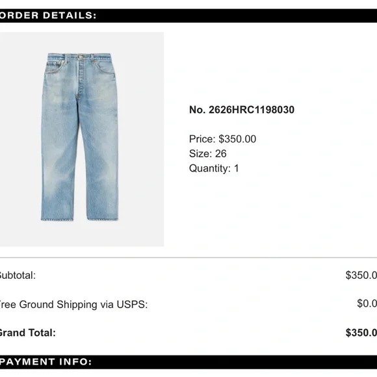Click the jeans waistband in product photo
Viewport: 377px width, 377px height.
pyautogui.click(x=79, y=57)
